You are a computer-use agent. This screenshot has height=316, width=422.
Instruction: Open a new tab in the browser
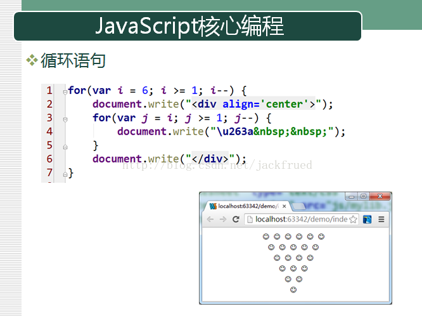(298, 206)
